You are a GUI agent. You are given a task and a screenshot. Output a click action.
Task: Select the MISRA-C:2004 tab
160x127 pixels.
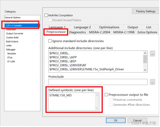click(x=99, y=32)
